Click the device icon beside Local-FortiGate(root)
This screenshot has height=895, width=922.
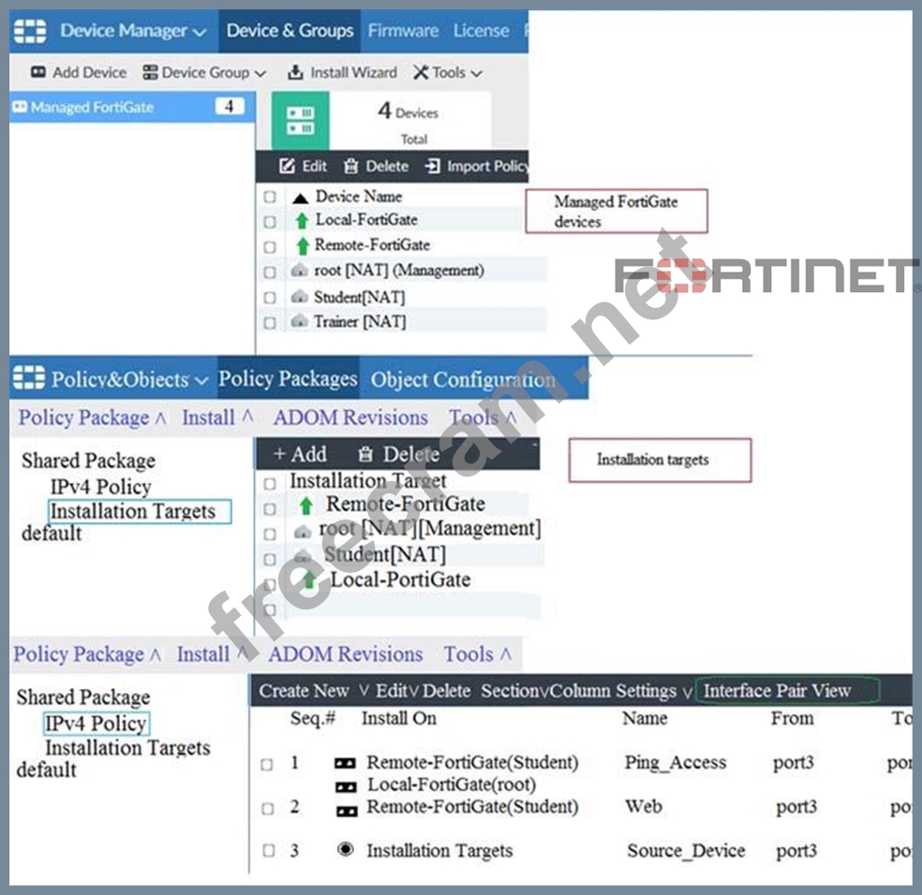point(345,786)
